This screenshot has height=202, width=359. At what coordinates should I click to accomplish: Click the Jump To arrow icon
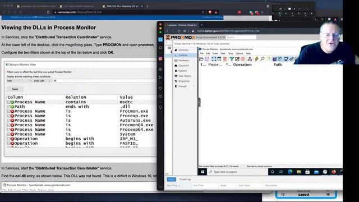click(268, 59)
